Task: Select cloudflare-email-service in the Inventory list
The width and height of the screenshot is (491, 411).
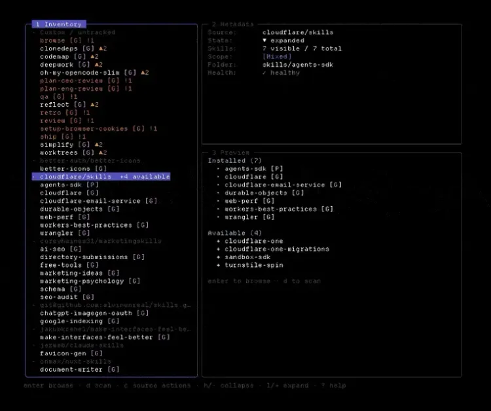Action: (x=98, y=201)
